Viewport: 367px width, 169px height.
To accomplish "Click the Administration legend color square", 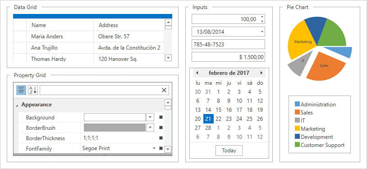I will pyautogui.click(x=297, y=104).
